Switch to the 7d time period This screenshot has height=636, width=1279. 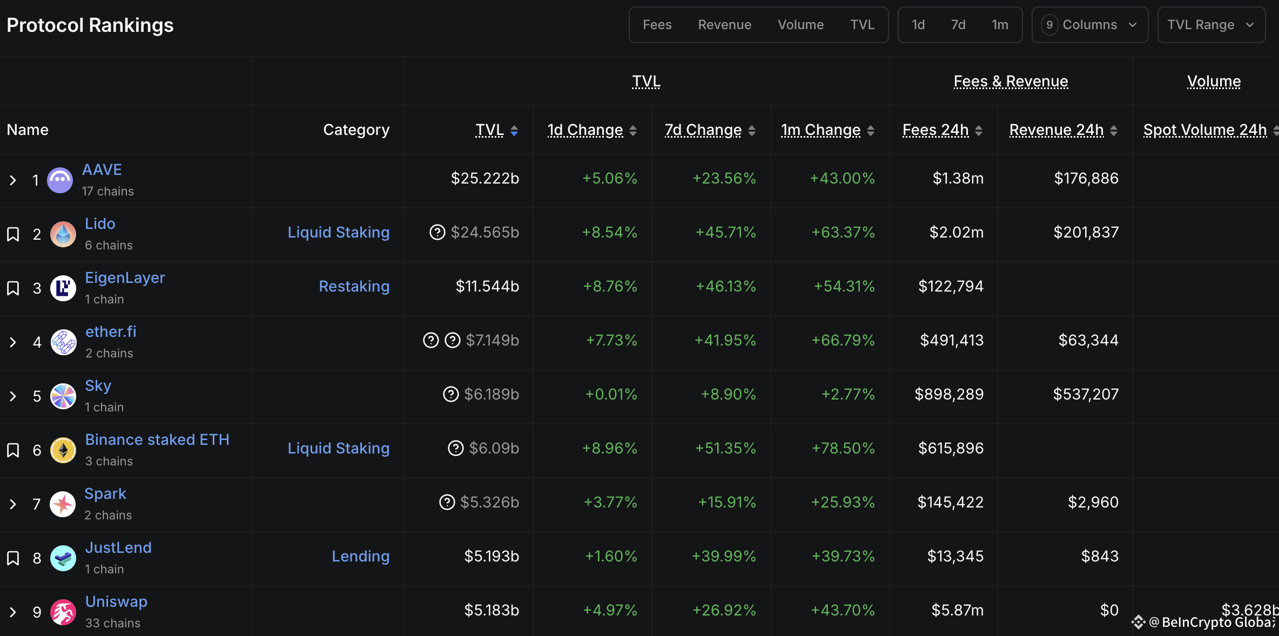(958, 25)
